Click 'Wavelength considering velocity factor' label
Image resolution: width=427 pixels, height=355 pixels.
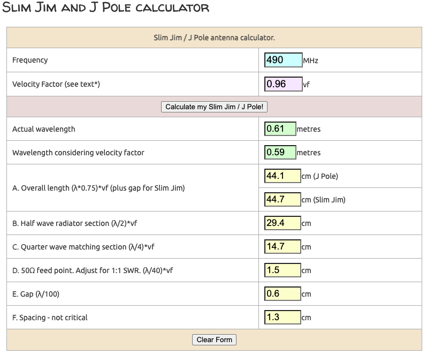78,153
